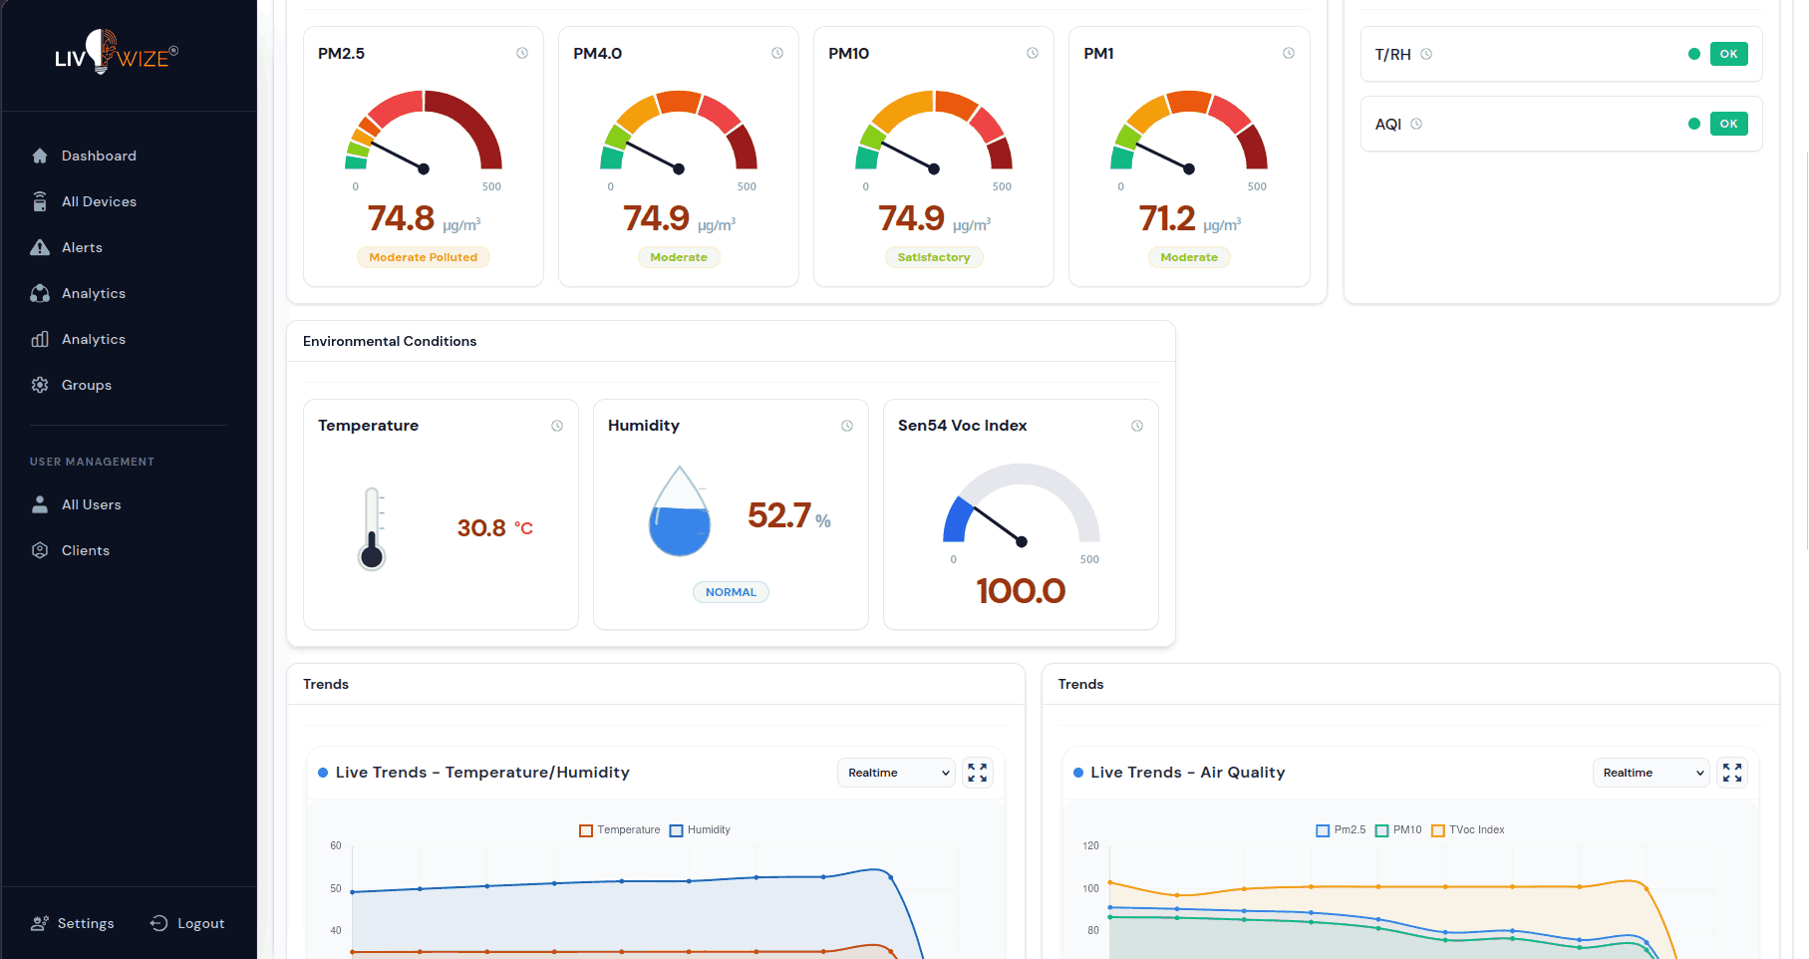Click the clock icon on PM2.5 card
Screen dimensions: 1809x959
(522, 53)
